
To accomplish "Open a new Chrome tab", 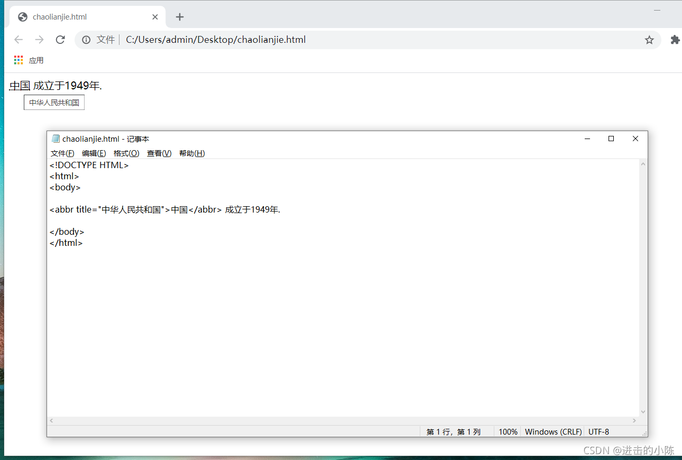I will pyautogui.click(x=180, y=17).
